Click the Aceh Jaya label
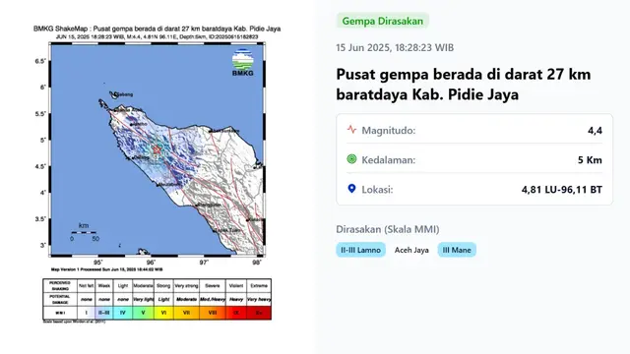 coord(411,250)
